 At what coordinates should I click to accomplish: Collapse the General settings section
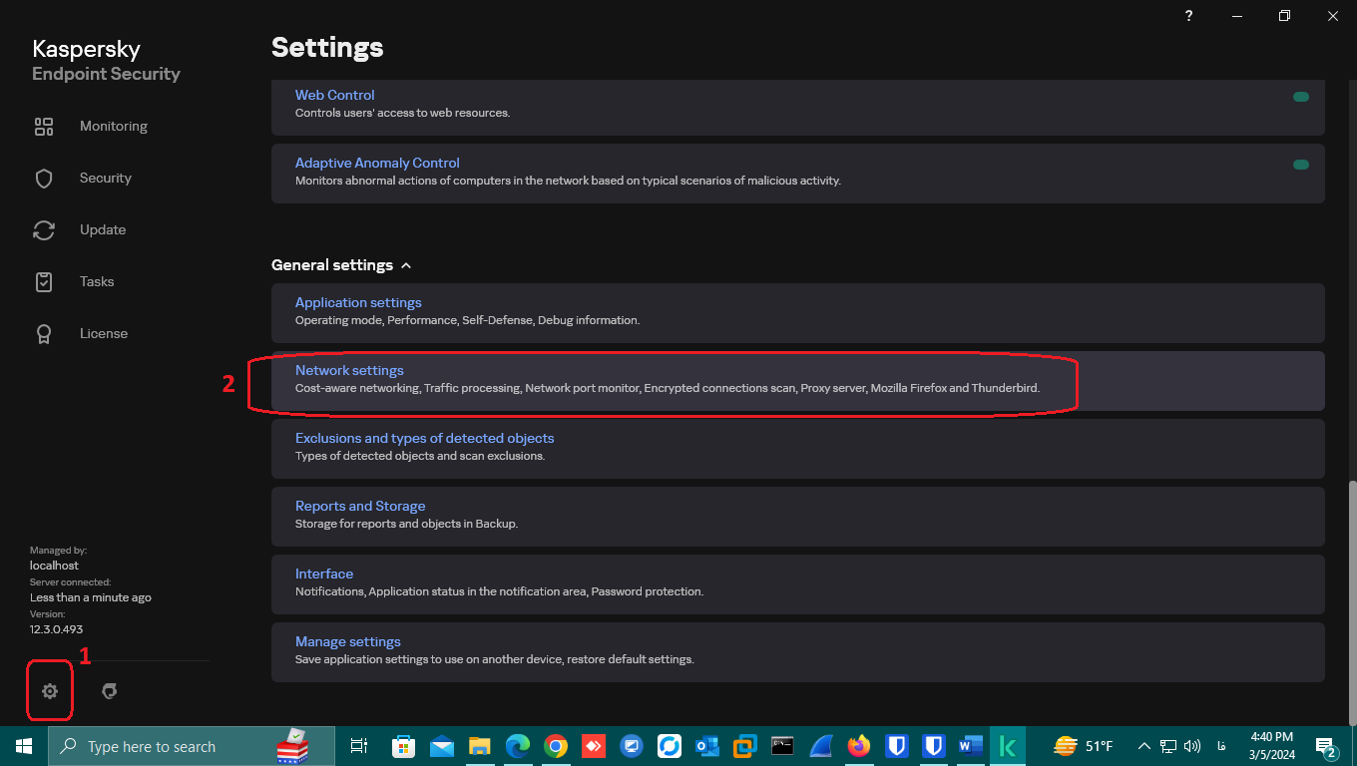click(341, 265)
